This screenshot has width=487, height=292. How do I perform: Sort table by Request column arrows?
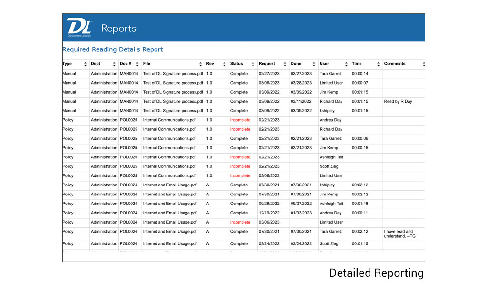(285, 64)
